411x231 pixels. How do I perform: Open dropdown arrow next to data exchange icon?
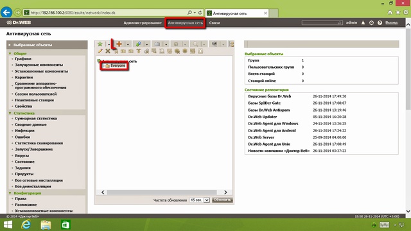[147, 44]
